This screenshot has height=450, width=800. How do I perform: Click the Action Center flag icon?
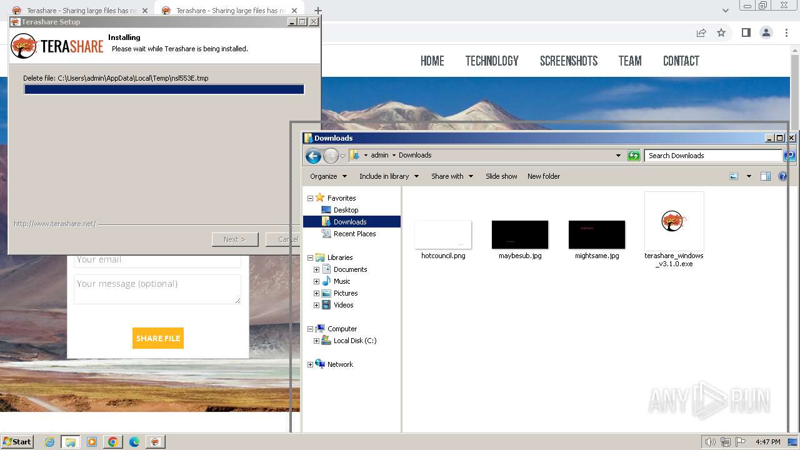741,442
